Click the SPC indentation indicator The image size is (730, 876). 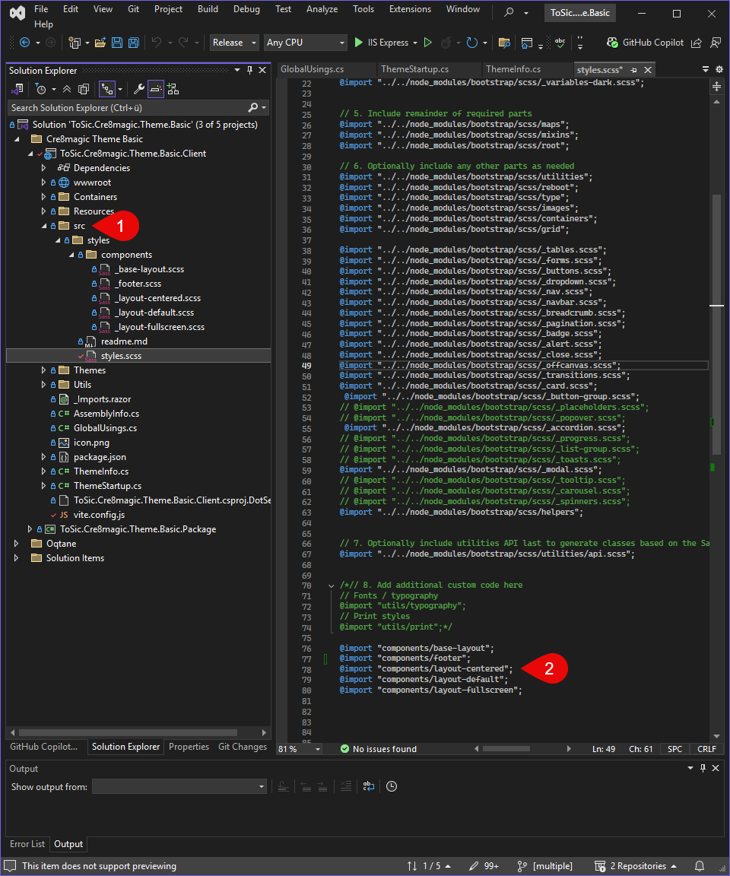coord(674,749)
